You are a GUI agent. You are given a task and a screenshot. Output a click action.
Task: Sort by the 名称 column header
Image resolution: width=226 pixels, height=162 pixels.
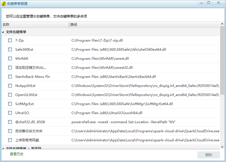(x=35, y=25)
